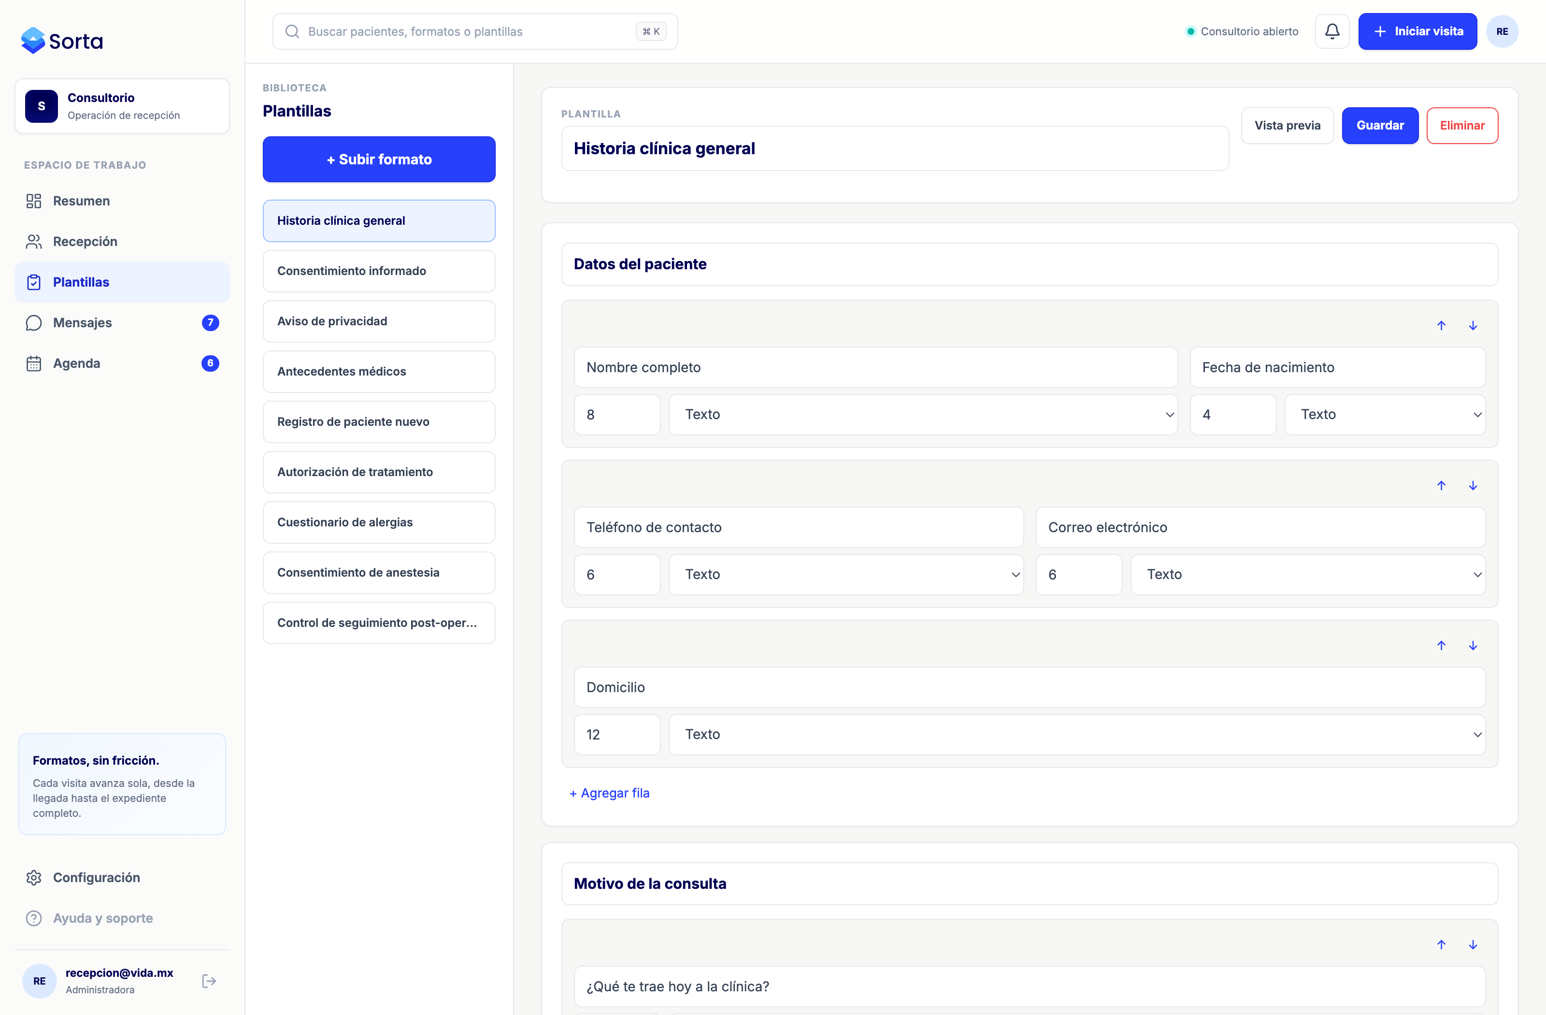This screenshot has height=1015, width=1546.
Task: Click the search magnifier icon
Action: point(292,31)
